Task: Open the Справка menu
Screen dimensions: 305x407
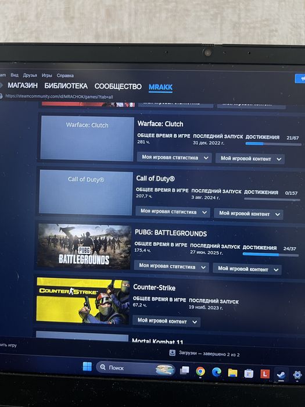Action: (x=65, y=76)
